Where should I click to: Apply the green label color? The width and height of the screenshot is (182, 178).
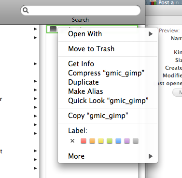tap(110, 141)
